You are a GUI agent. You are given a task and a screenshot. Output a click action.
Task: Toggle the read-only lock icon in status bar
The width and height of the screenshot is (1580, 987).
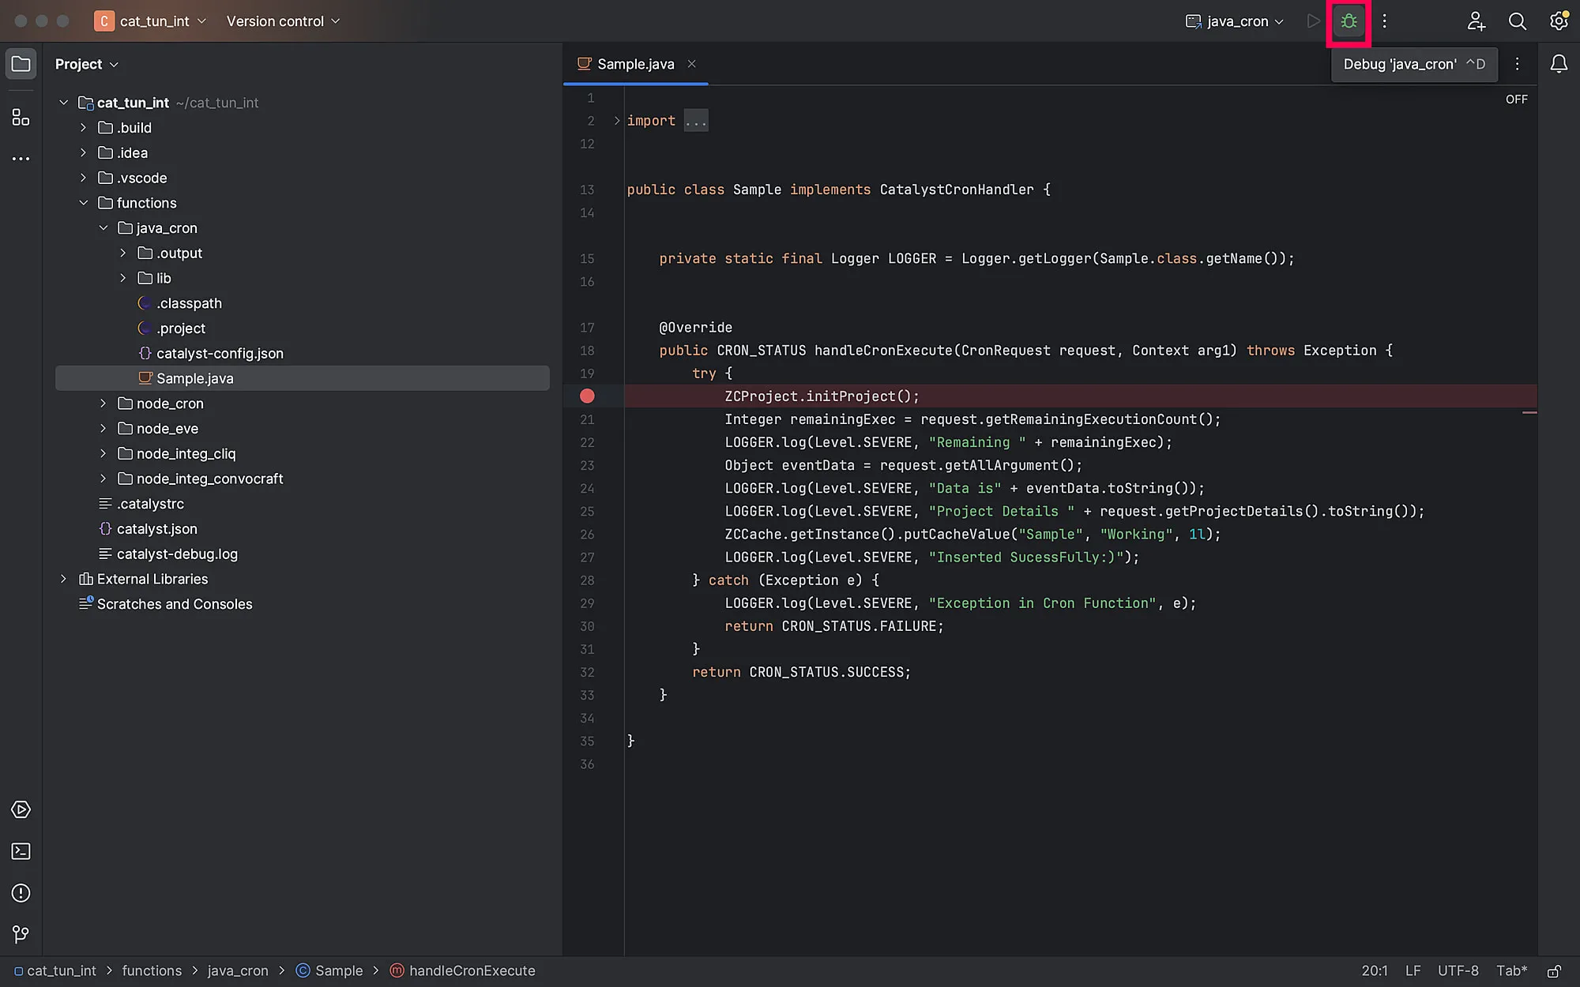pyautogui.click(x=1554, y=970)
